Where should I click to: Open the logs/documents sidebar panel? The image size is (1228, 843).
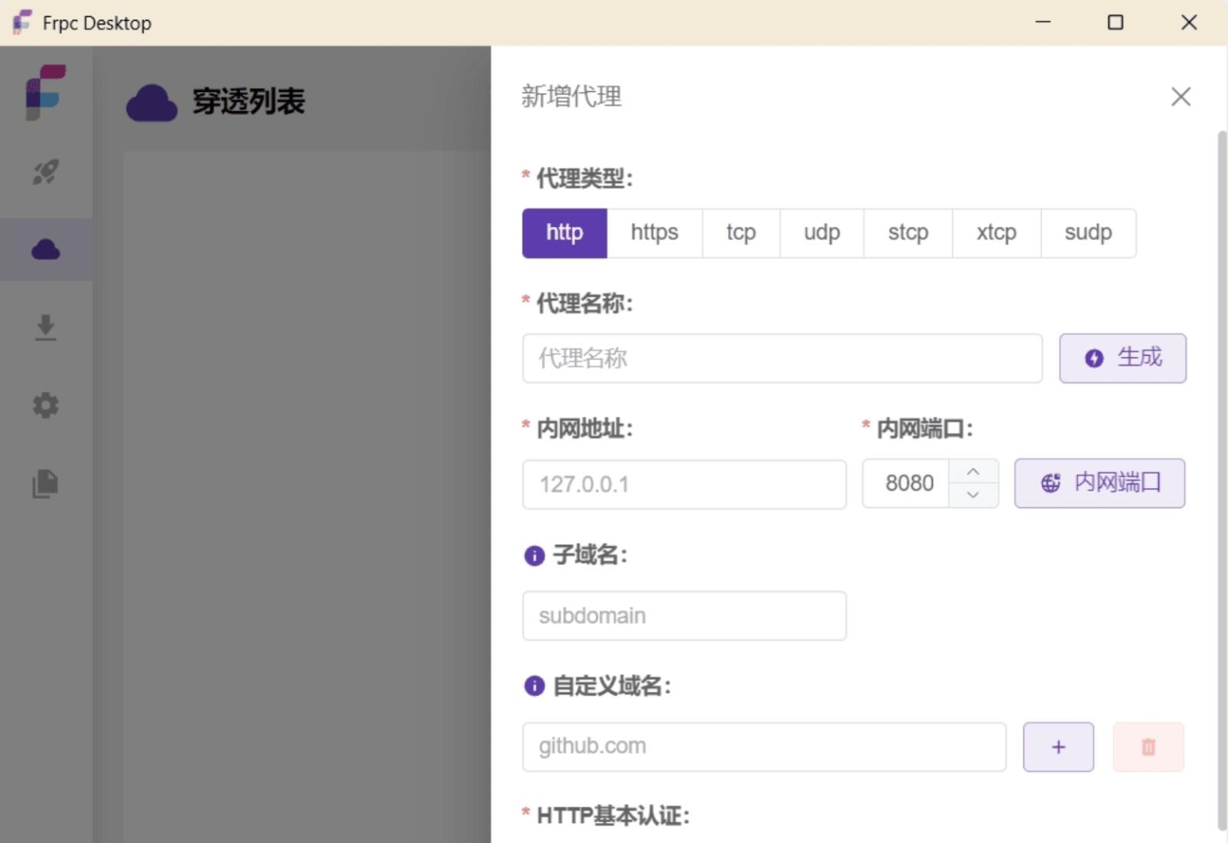46,483
